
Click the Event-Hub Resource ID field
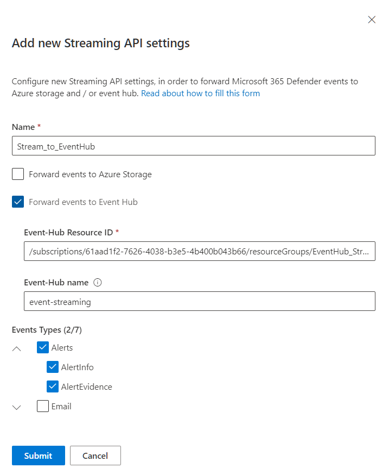(x=200, y=251)
